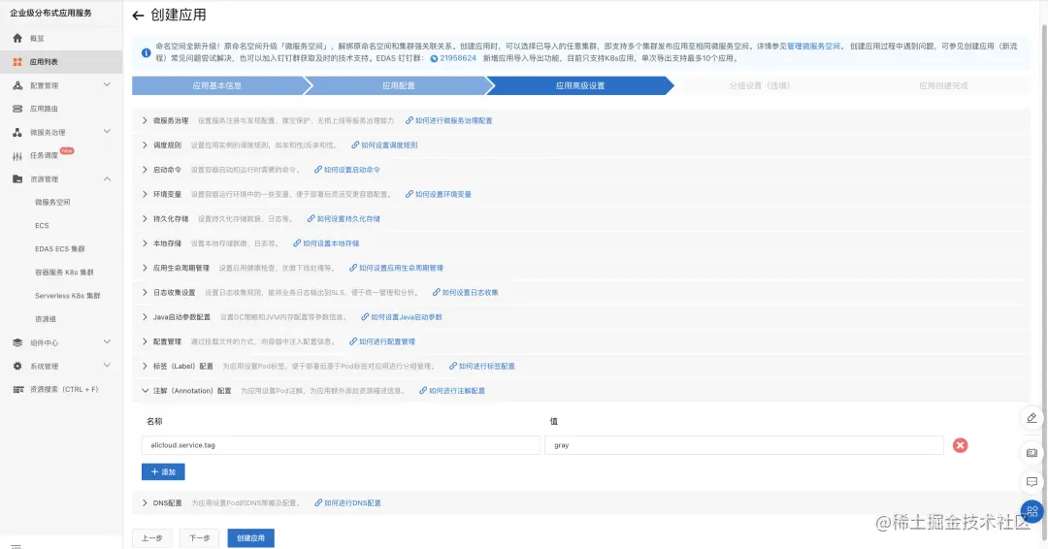The width and height of the screenshot is (1048, 549).
Task: Click the floating document icon on right
Action: (x=1032, y=453)
